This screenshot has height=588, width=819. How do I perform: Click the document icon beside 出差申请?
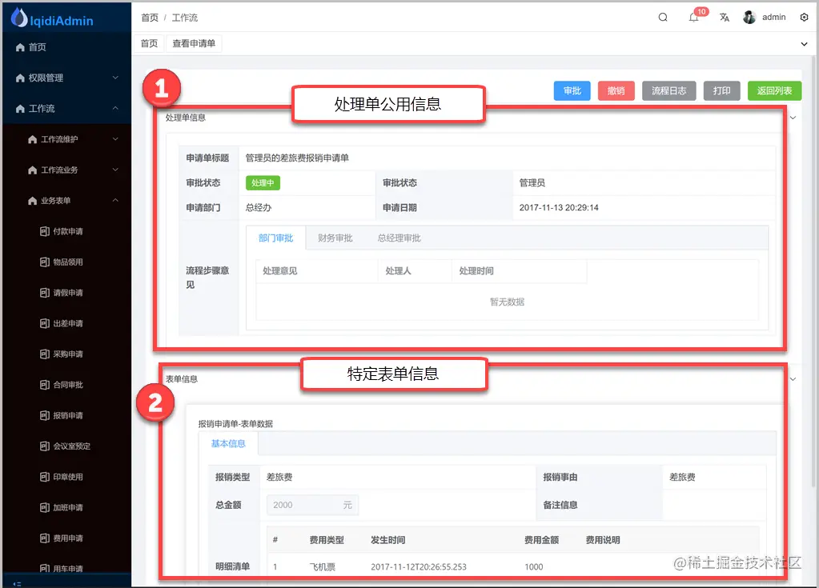[45, 323]
